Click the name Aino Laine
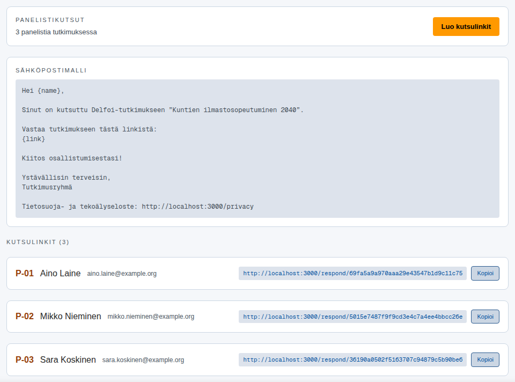Viewport: 515px width, 382px height. (x=60, y=273)
